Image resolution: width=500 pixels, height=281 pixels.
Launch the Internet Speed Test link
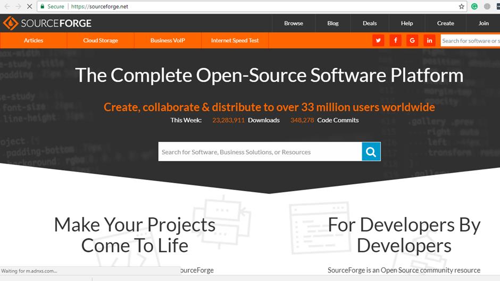click(235, 40)
